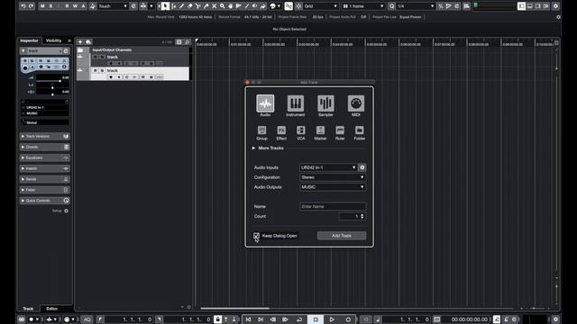Choose the Sampler track type

[325, 103]
